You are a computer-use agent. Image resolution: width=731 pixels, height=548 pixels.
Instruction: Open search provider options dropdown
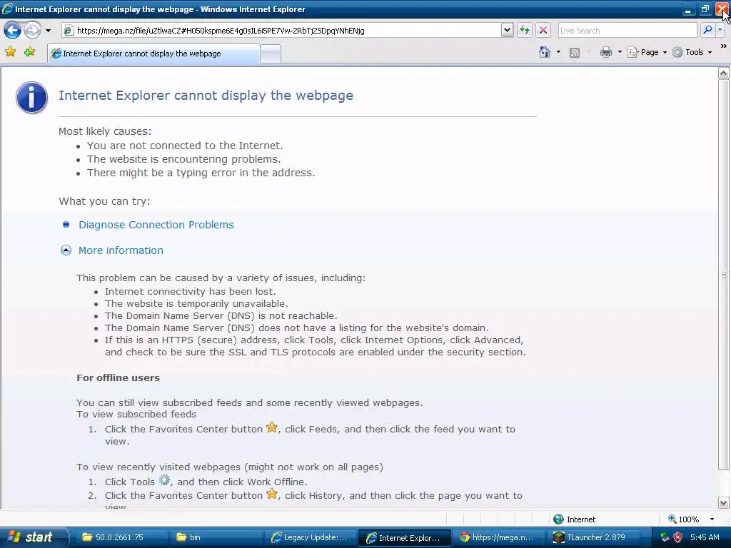pos(720,30)
